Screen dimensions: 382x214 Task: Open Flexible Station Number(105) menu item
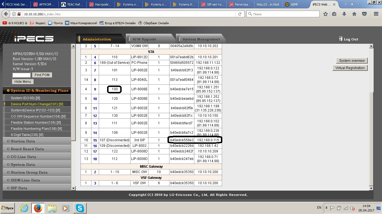[x=36, y=123]
